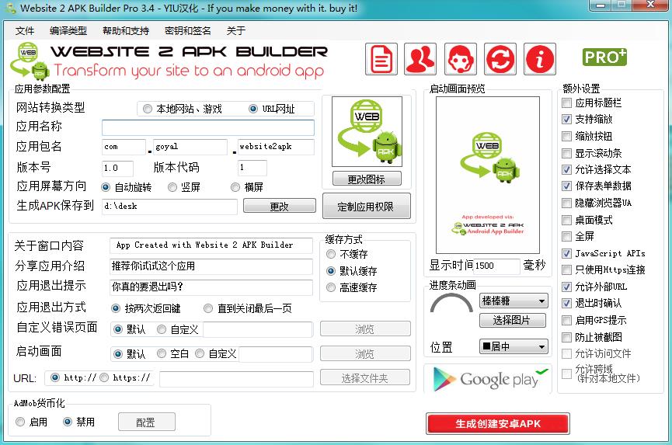This screenshot has width=672, height=445.
Task: Click the AdMob 配置 button
Action: (x=147, y=422)
